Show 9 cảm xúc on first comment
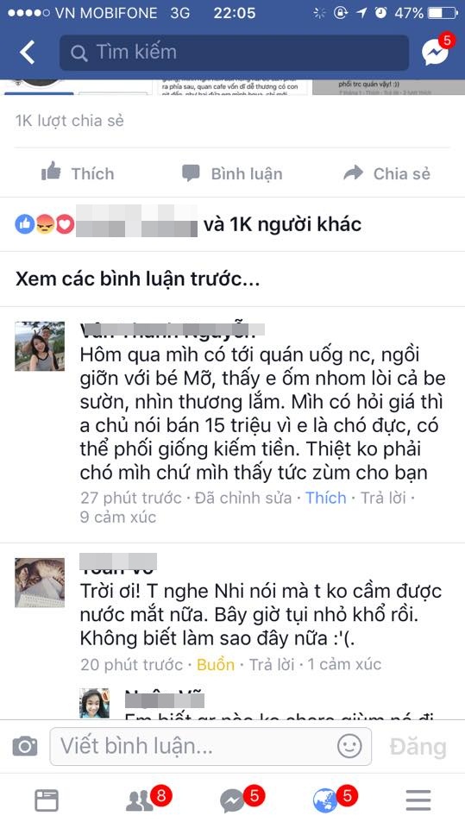 tap(118, 517)
